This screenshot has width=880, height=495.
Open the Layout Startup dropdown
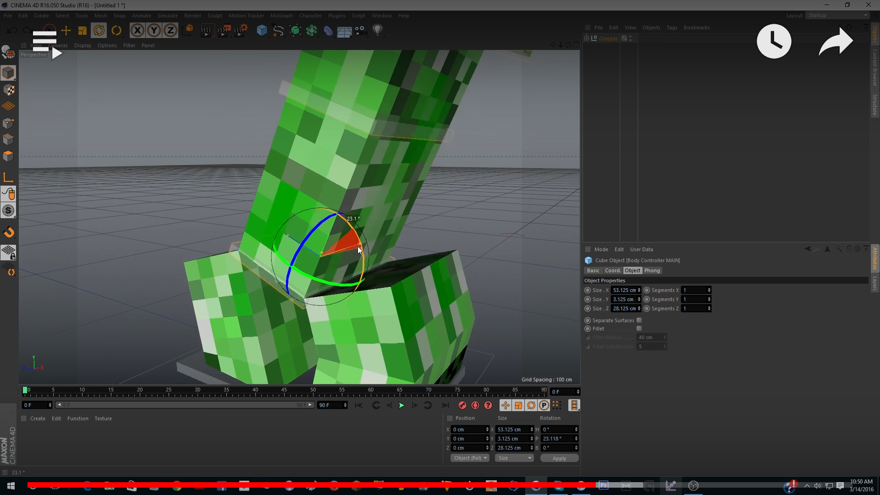pyautogui.click(x=837, y=15)
